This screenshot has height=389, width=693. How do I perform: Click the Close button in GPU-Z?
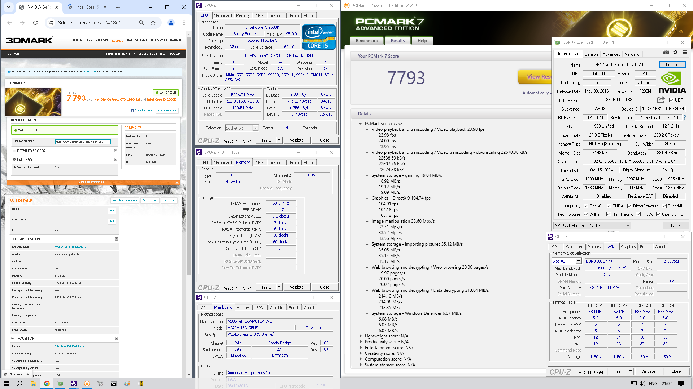coord(675,225)
